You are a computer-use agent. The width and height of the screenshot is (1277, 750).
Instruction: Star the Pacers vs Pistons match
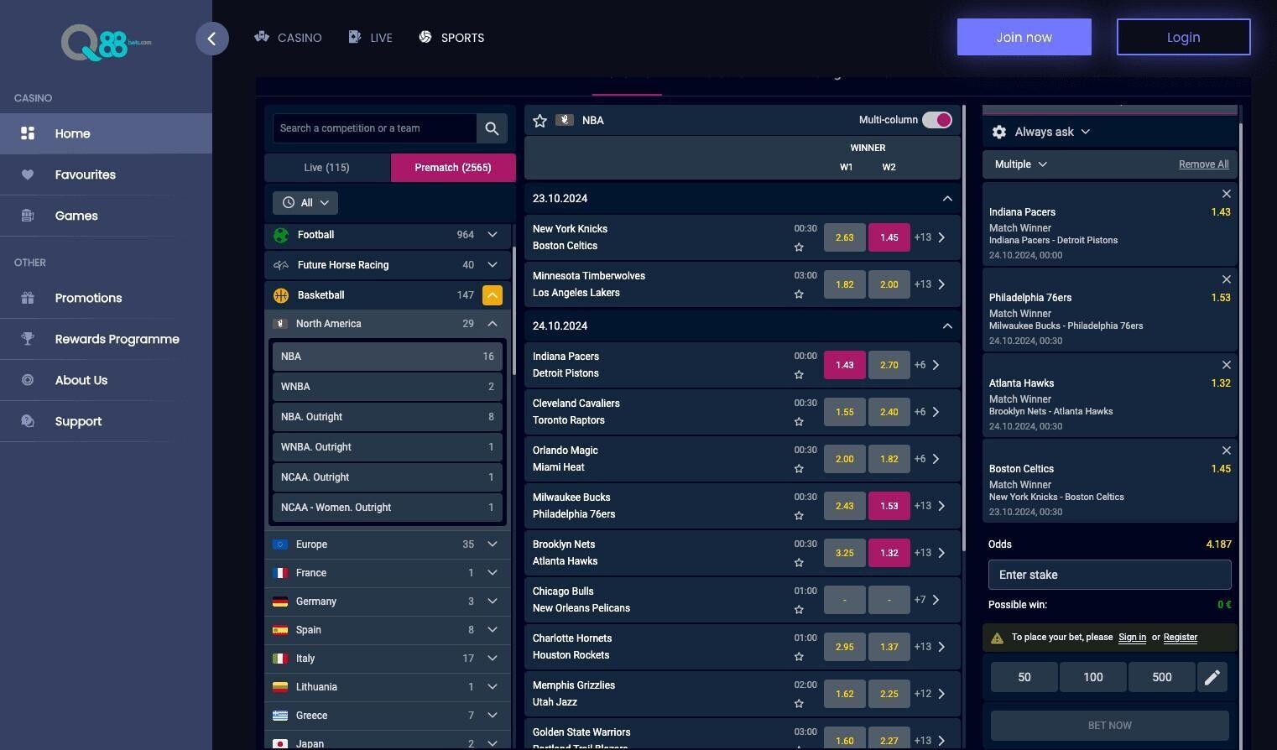[799, 374]
